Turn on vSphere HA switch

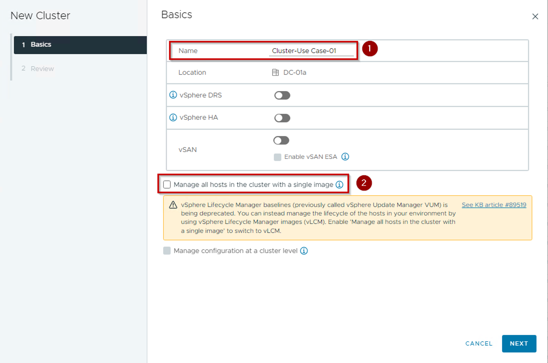click(282, 118)
